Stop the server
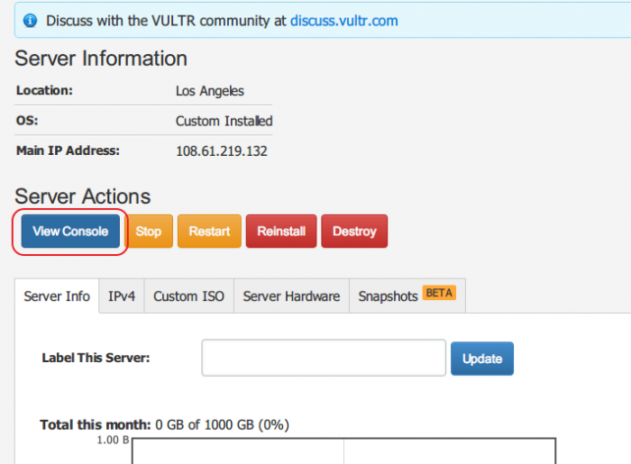 [149, 232]
